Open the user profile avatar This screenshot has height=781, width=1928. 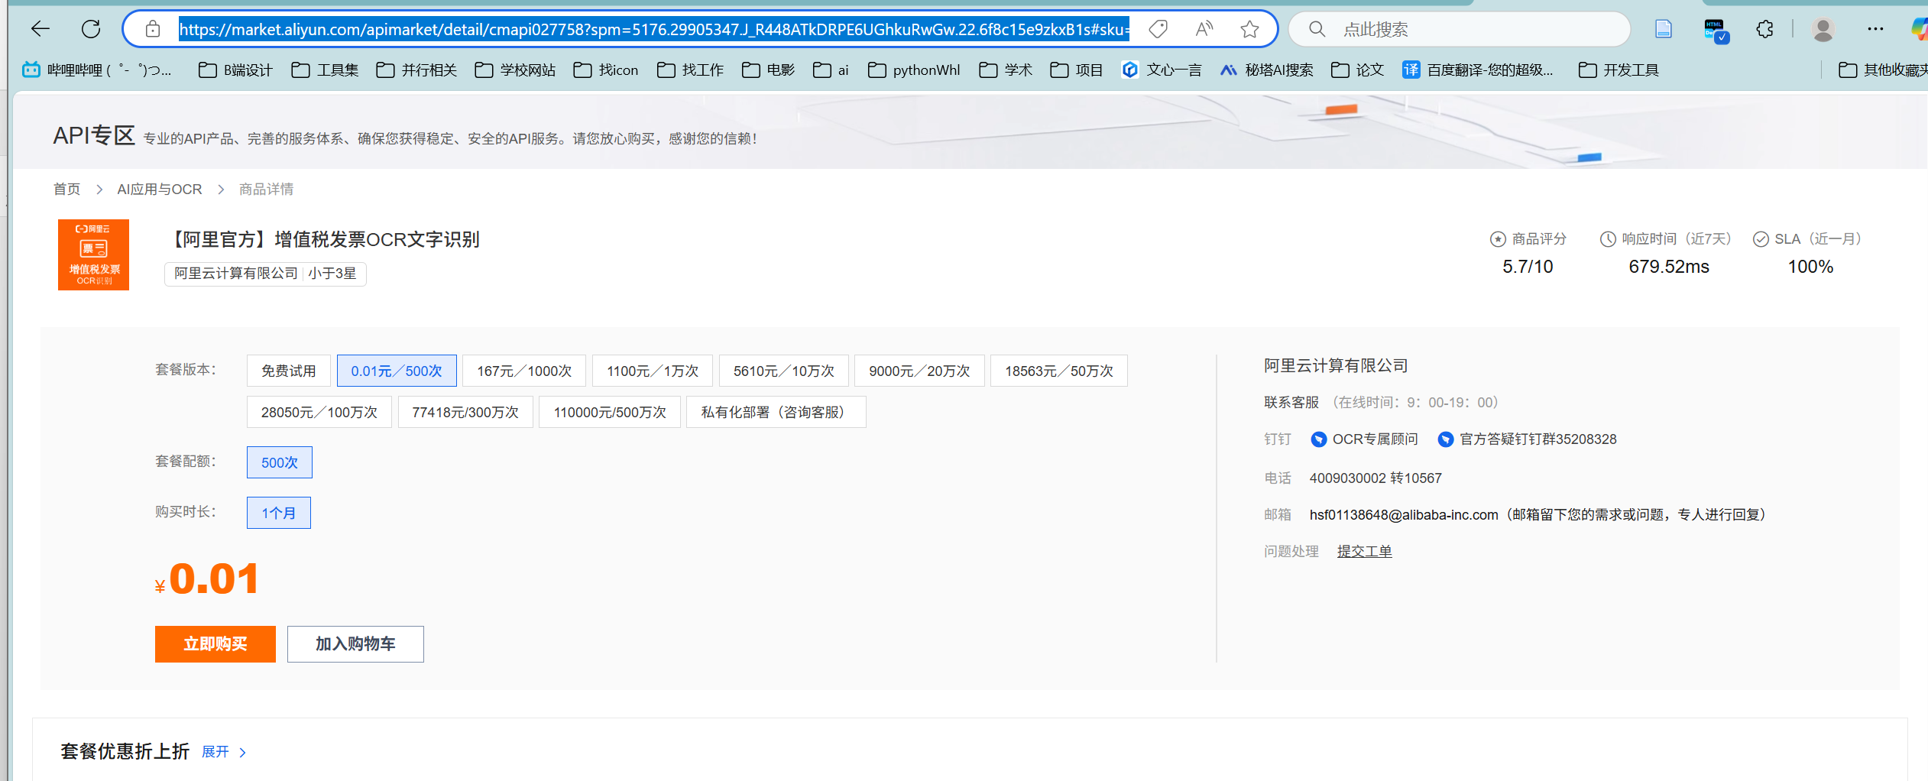click(x=1823, y=29)
